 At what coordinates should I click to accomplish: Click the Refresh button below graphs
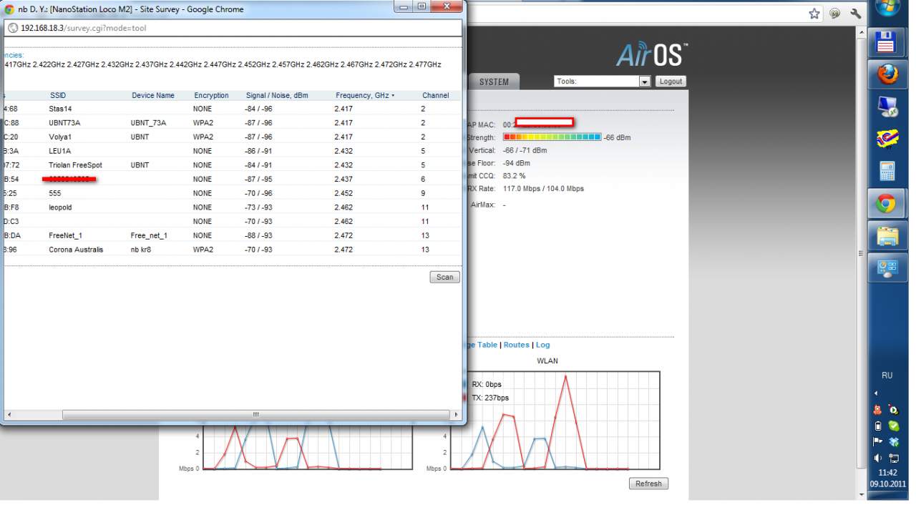648,484
